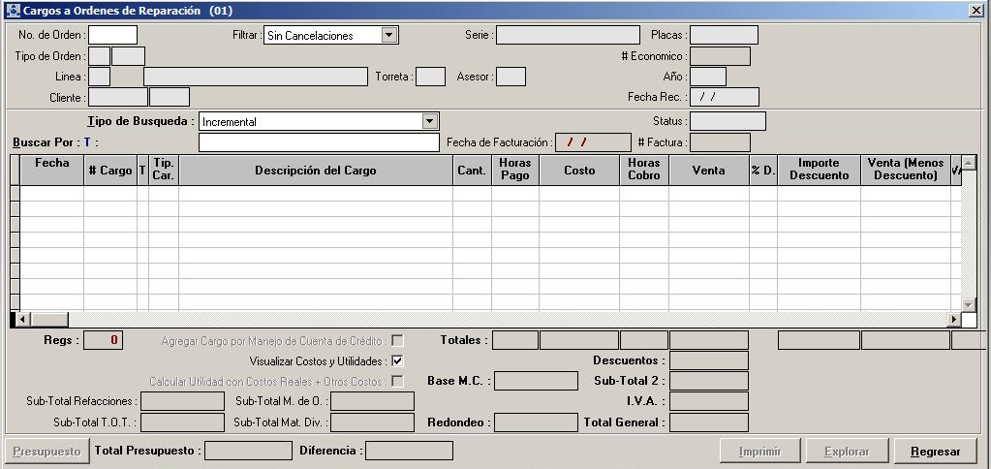Open the Filtrar dropdown list
The width and height of the screenshot is (991, 469).
(x=389, y=36)
